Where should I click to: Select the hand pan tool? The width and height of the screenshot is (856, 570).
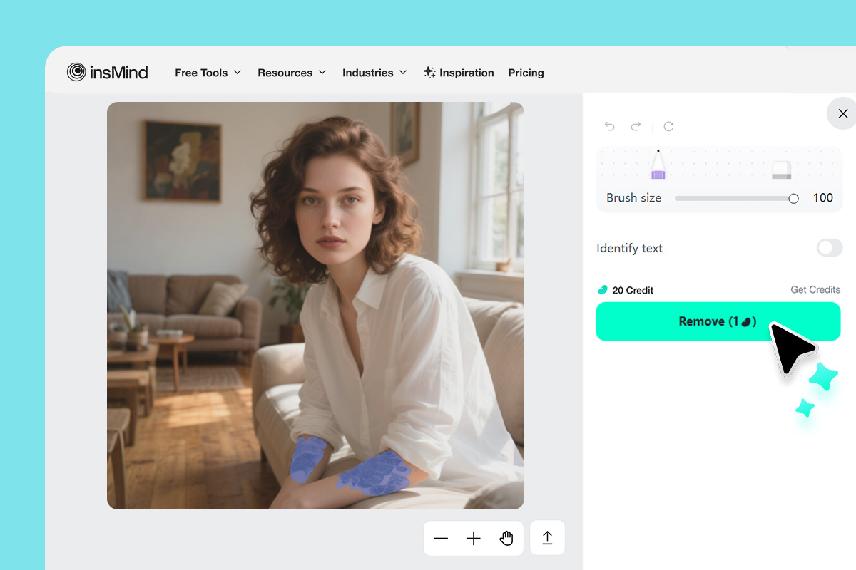(506, 538)
